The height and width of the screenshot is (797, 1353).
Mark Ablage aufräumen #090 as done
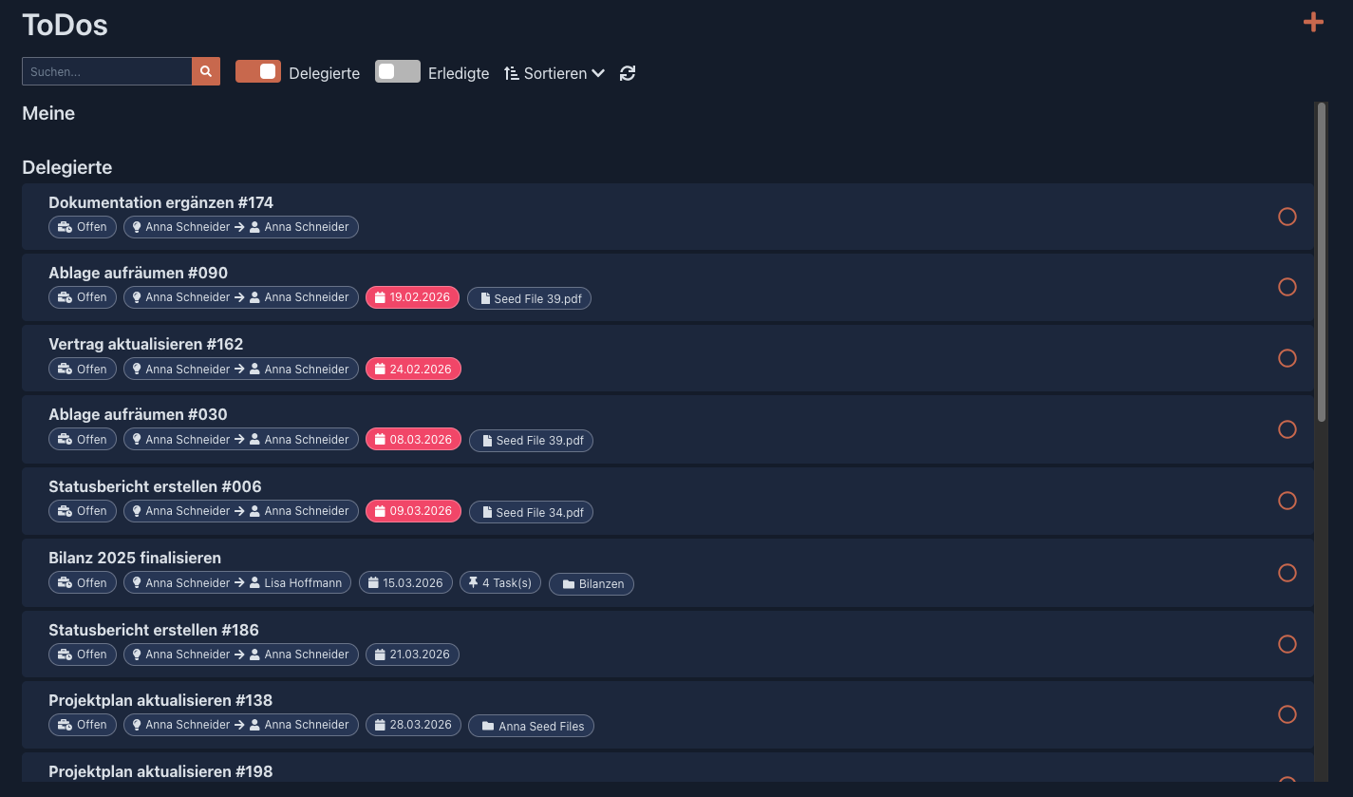click(1287, 287)
